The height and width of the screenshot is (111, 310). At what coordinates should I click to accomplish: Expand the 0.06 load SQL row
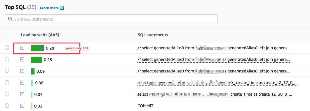coord(22,83)
